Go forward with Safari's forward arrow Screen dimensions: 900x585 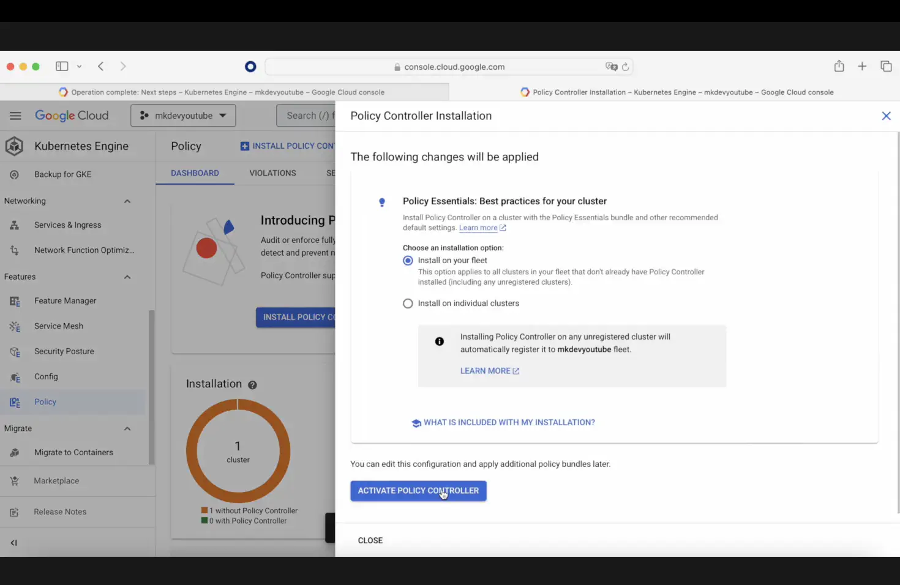tap(123, 66)
